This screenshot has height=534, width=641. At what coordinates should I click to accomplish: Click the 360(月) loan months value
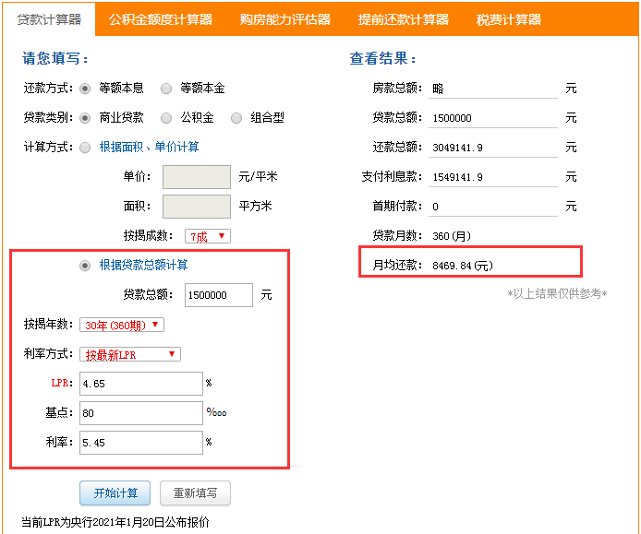(x=452, y=236)
